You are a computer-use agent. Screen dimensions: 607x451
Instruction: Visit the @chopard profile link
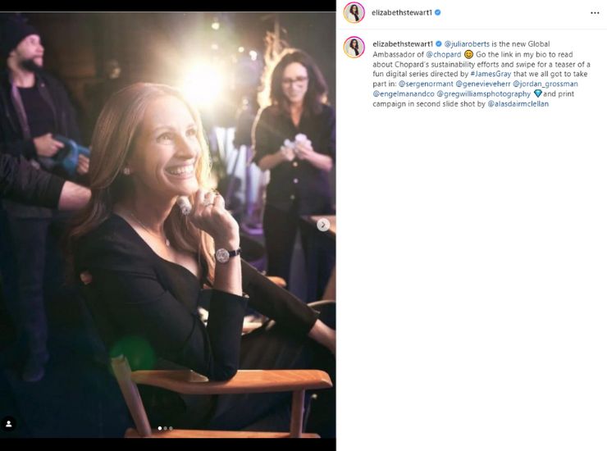(444, 53)
